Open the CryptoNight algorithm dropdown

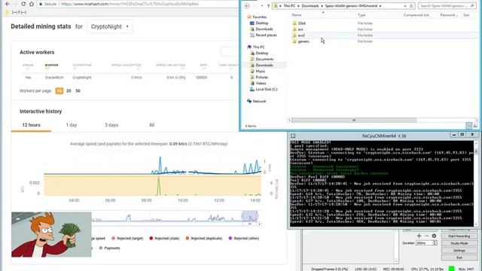point(110,27)
